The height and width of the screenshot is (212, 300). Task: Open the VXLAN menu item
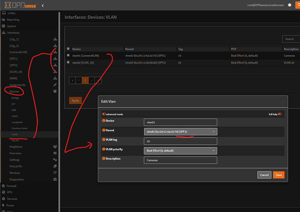(15, 141)
